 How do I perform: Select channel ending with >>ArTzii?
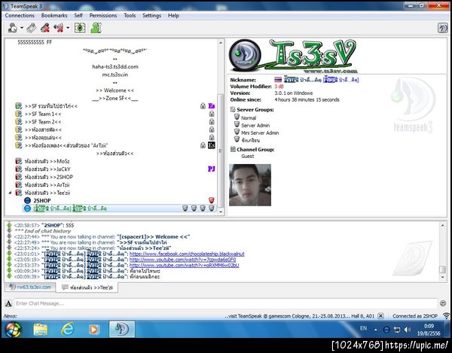47,185
